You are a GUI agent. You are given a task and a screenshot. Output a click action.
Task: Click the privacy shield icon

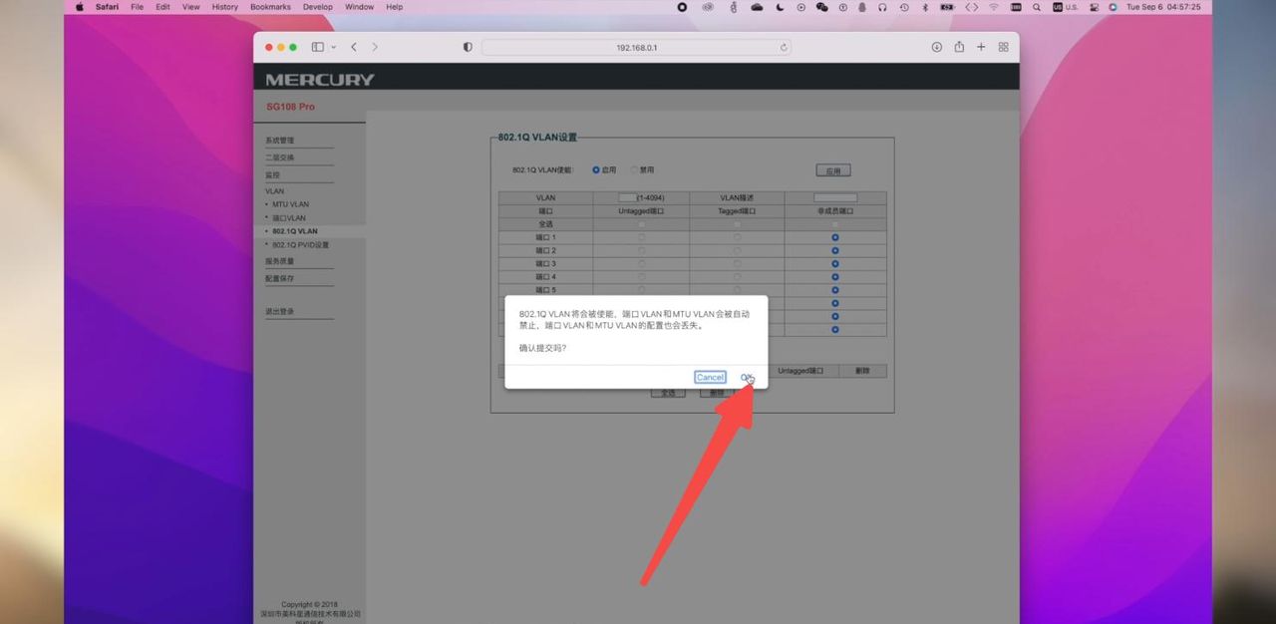(468, 47)
